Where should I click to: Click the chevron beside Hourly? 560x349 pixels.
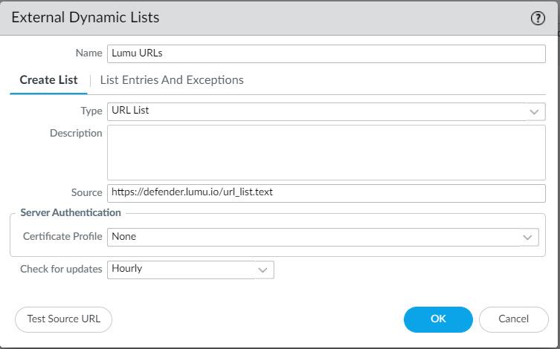coord(263,269)
